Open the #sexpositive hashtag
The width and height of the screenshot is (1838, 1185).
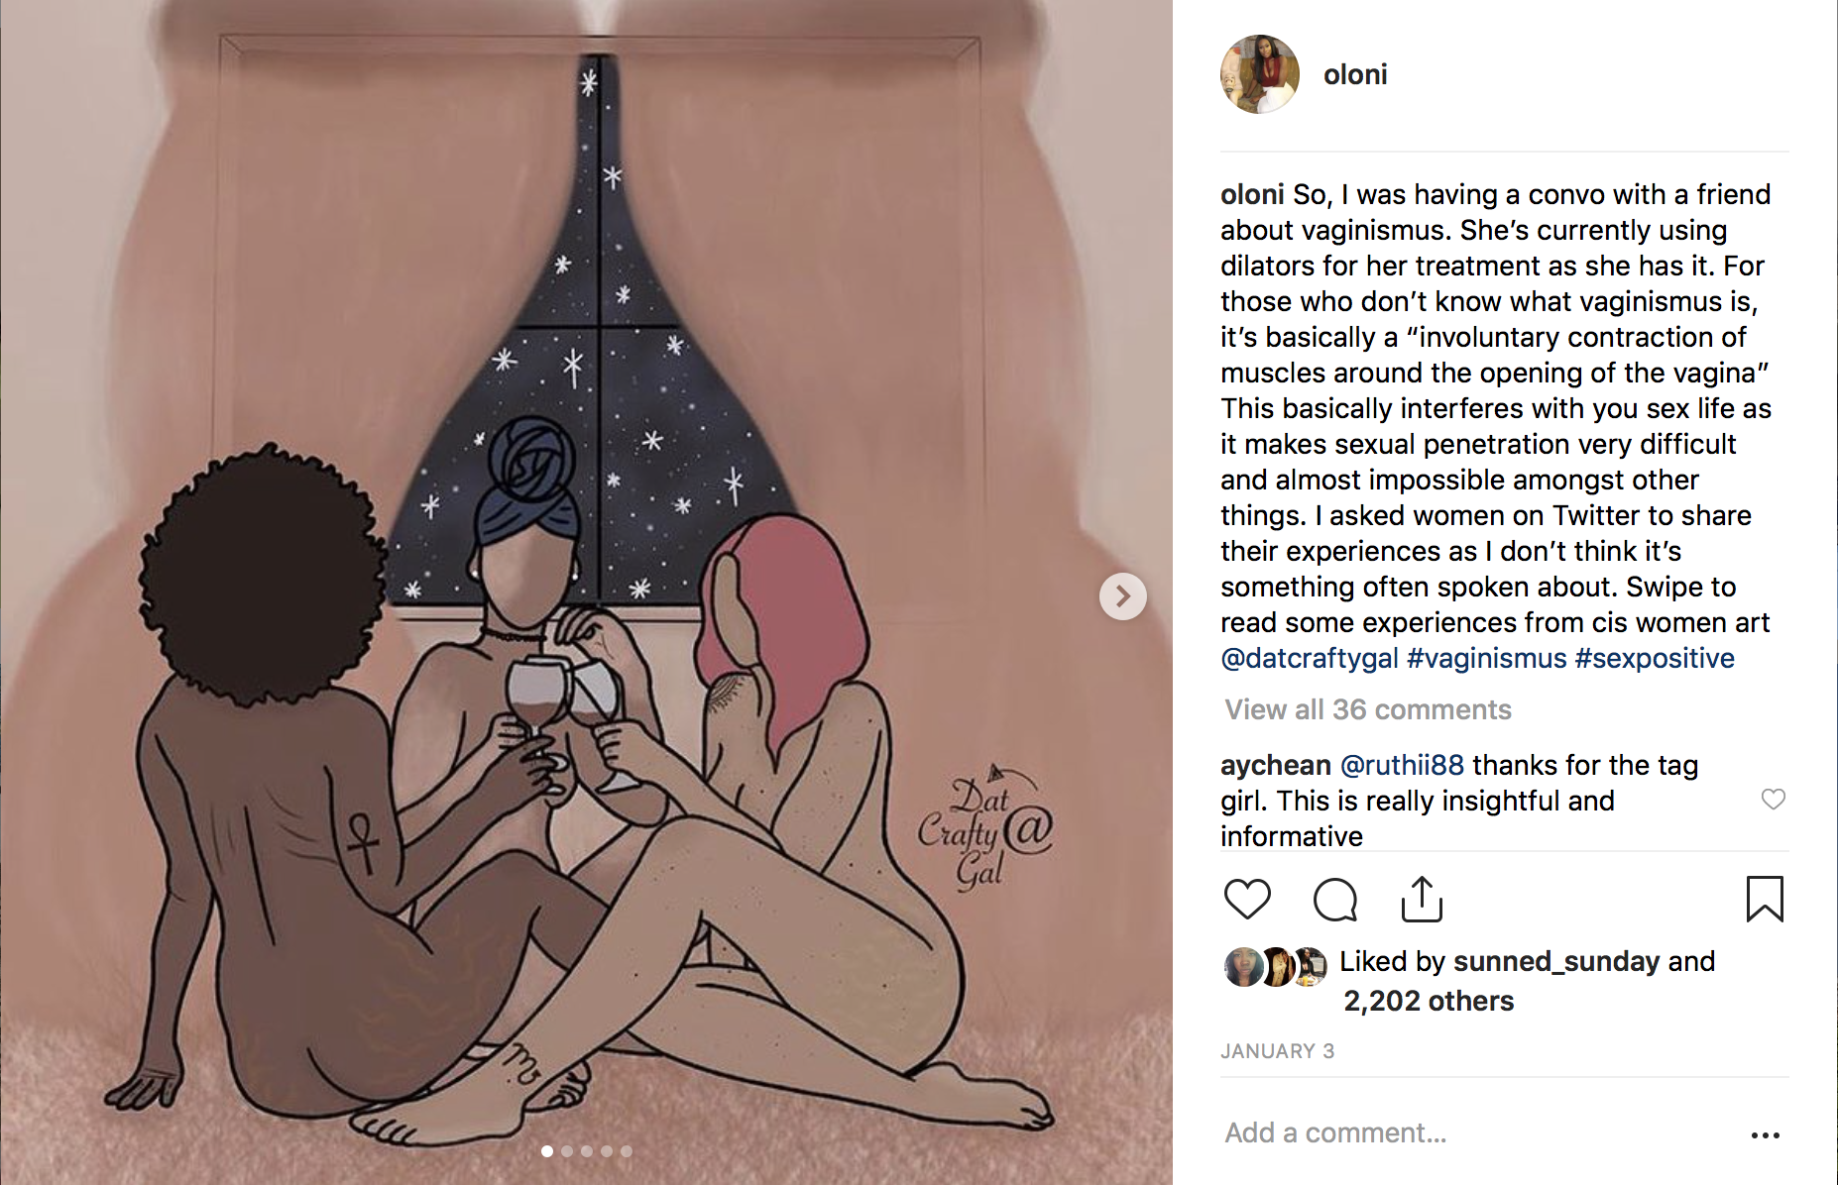click(x=1655, y=658)
